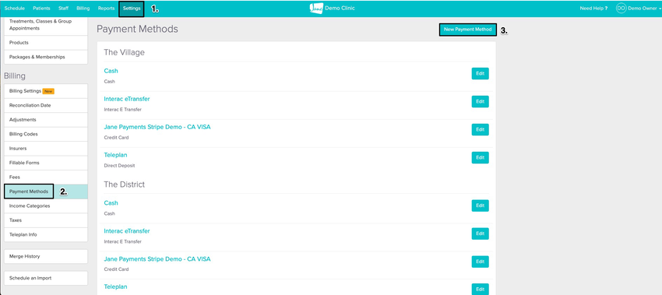
Task: Open Interac eTransfer under The Village
Action: click(x=127, y=99)
